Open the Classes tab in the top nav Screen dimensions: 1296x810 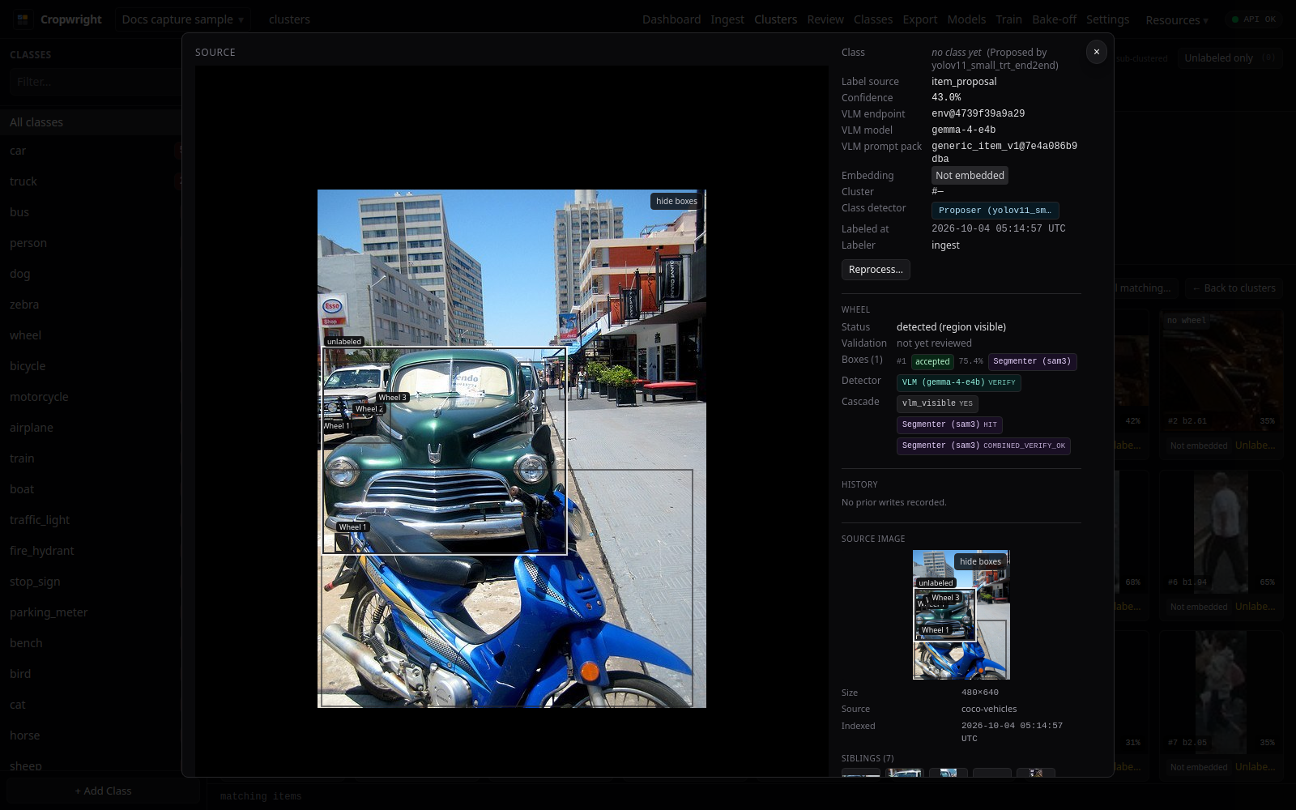click(873, 19)
